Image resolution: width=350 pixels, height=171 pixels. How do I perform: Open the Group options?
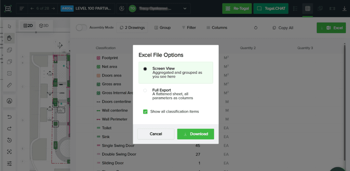pyautogui.click(x=162, y=28)
